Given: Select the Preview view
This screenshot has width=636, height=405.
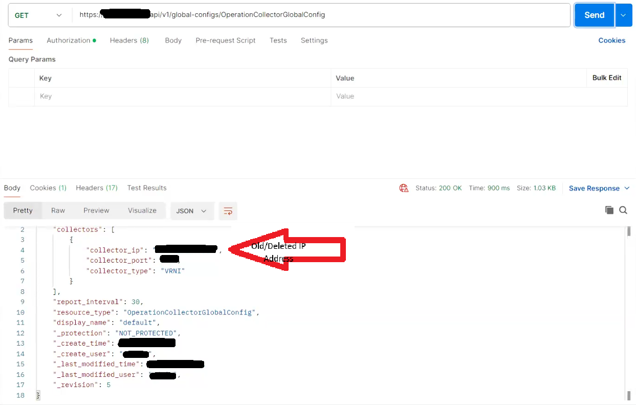Looking at the screenshot, I should coord(97,210).
